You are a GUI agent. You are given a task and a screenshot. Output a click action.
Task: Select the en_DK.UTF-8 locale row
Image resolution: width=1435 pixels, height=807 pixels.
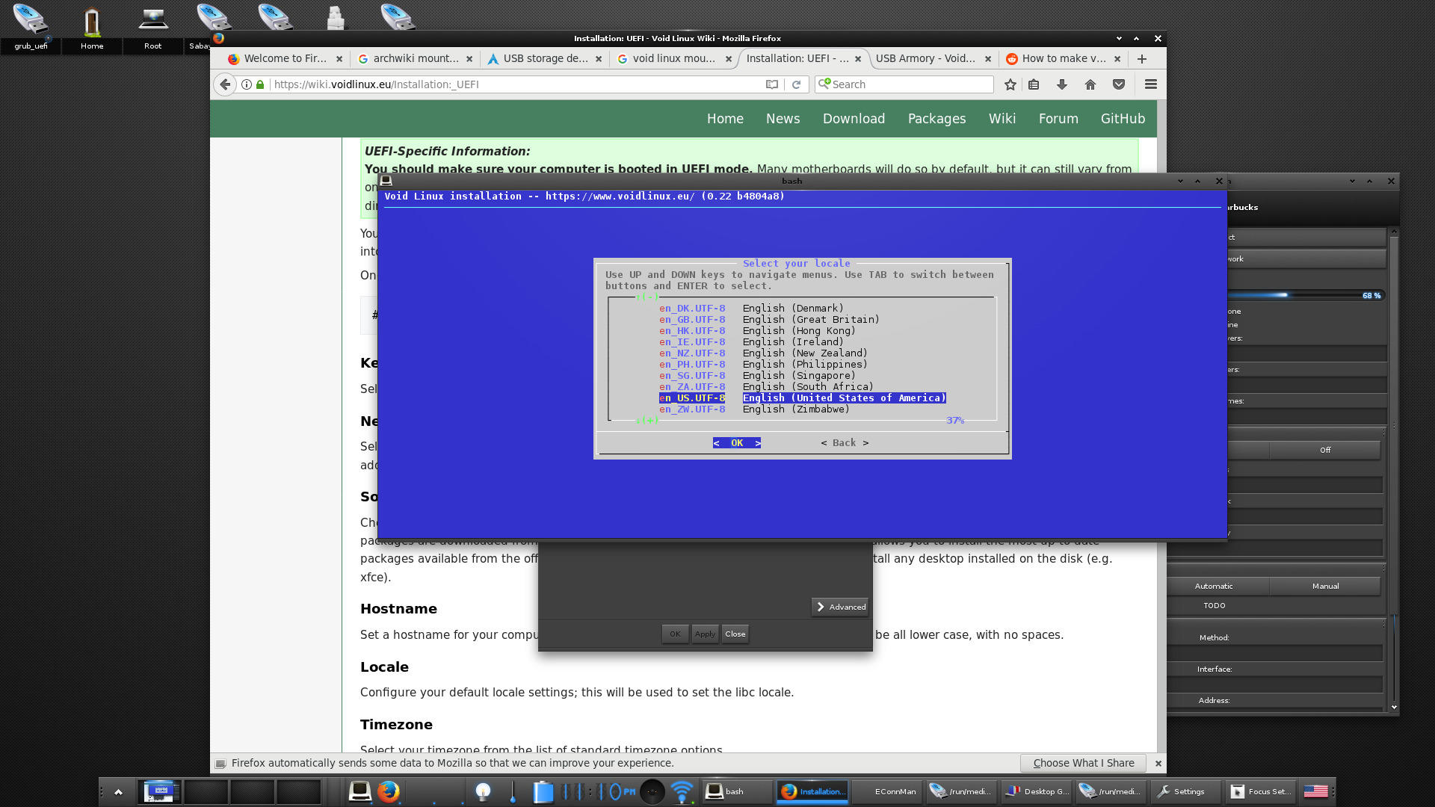point(751,309)
